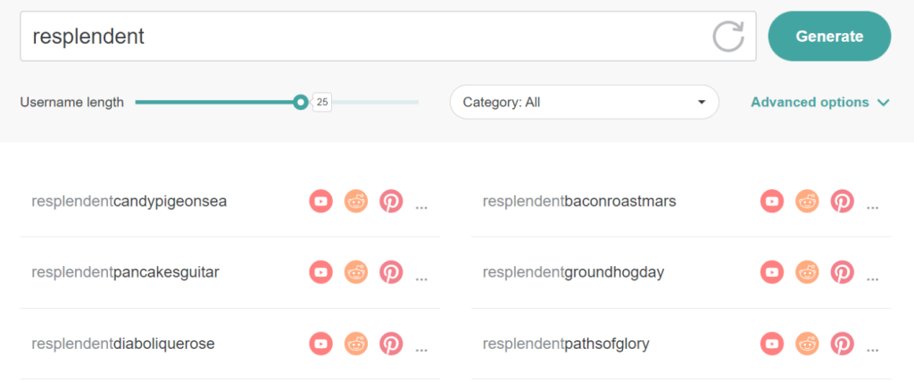Screen dimensions: 914x382
Task: Check Pinterest availability for resplendentcandypigeonsea
Action: pyautogui.click(x=391, y=201)
